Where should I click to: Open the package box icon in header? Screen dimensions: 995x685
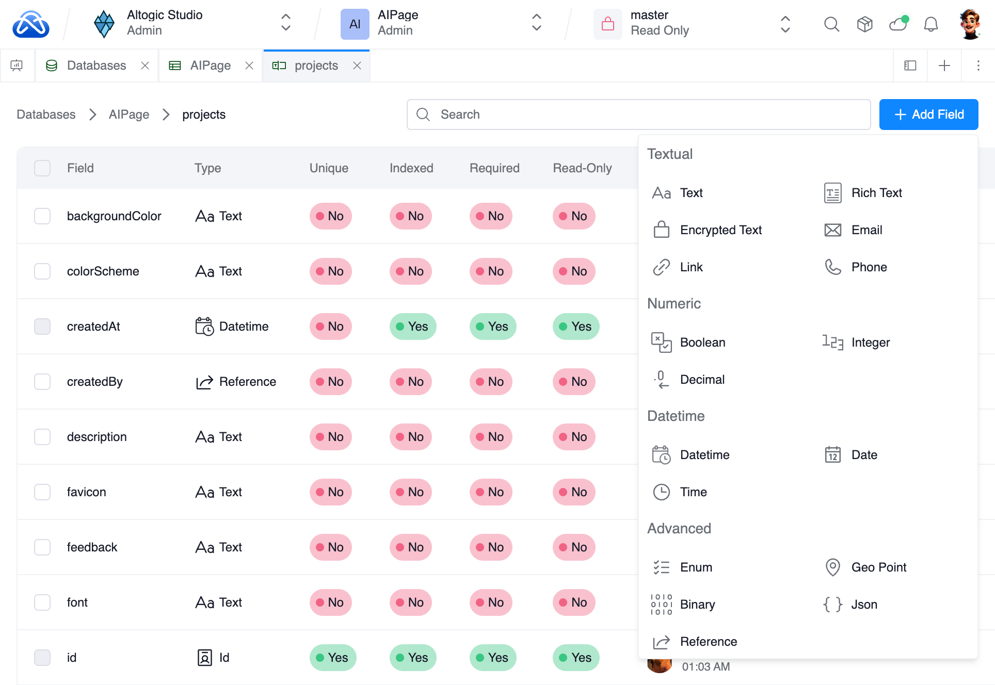864,24
